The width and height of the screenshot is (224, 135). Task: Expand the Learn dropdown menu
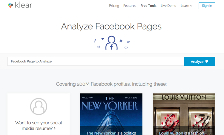(x=186, y=6)
